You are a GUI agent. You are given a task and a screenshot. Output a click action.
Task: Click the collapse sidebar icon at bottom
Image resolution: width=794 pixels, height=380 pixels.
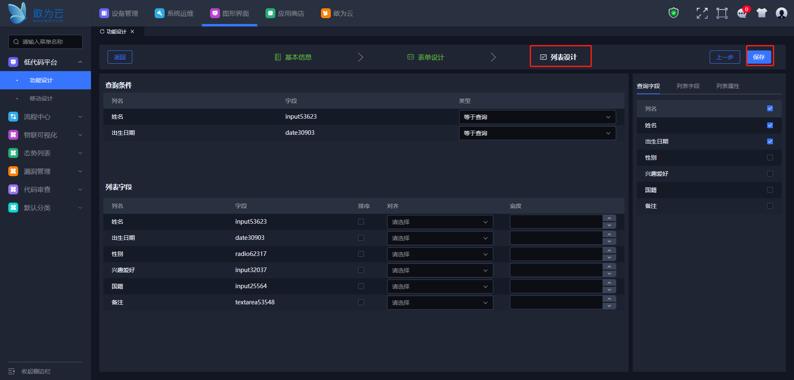[12, 371]
